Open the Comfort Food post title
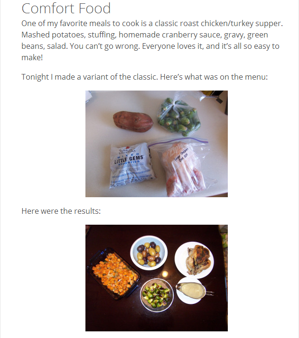 66,9
